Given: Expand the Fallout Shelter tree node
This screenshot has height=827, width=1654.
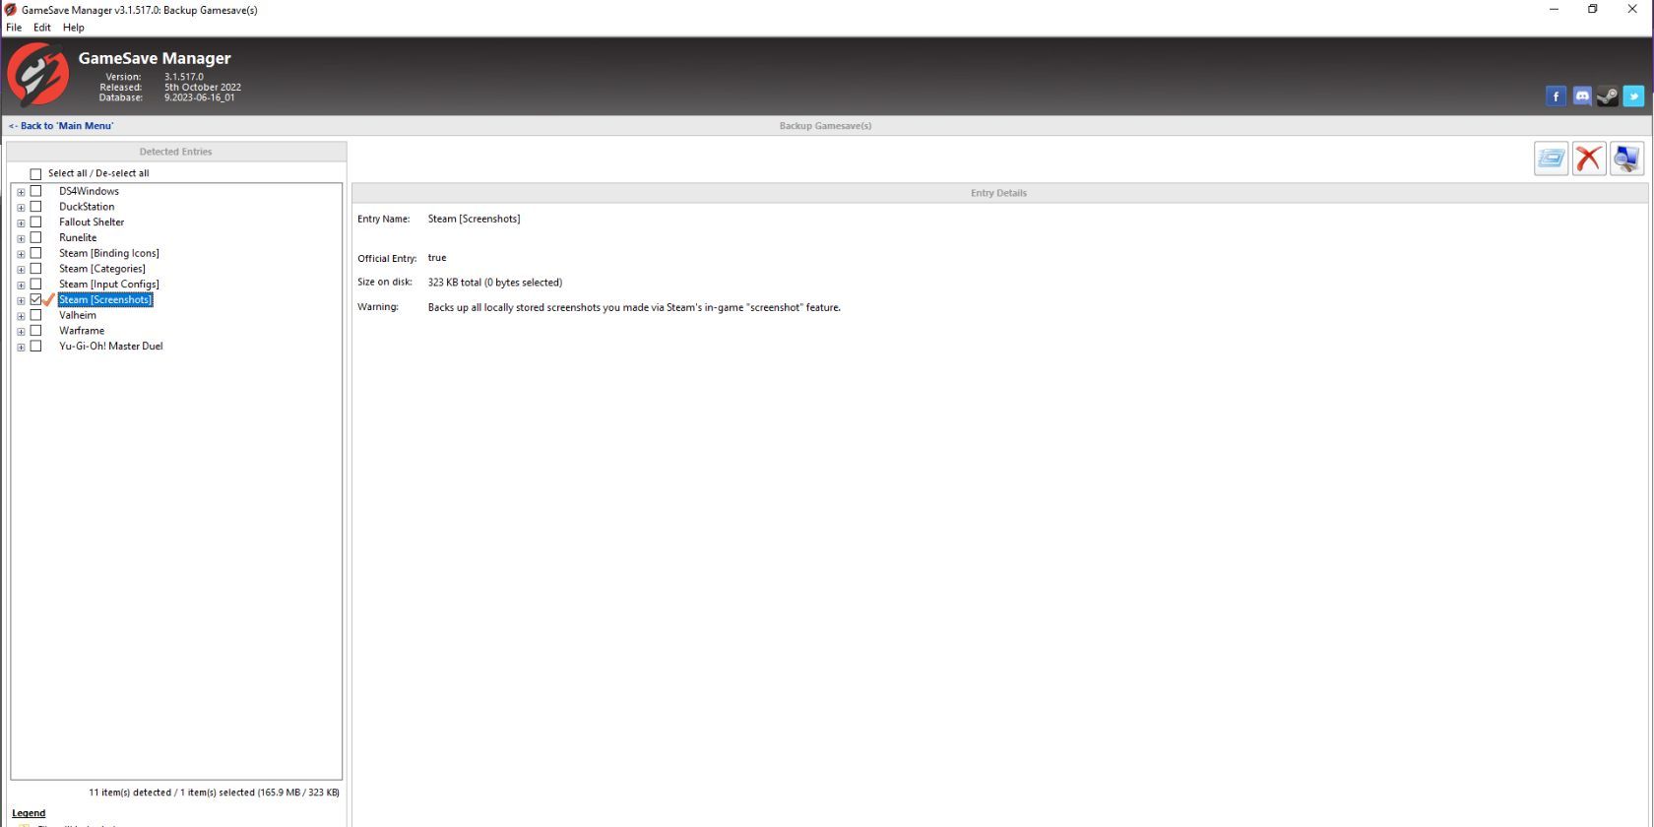Looking at the screenshot, I should click(21, 223).
